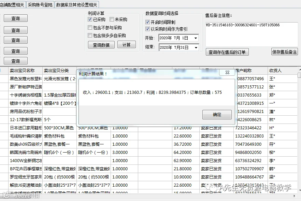Image resolution: width=301 pixels, height=201 pixels.
Task: Select the 店铺配置相关 tab
Action: (x=12, y=5)
